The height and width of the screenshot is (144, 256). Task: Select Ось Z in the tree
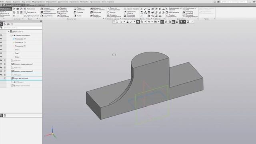click(x=17, y=57)
